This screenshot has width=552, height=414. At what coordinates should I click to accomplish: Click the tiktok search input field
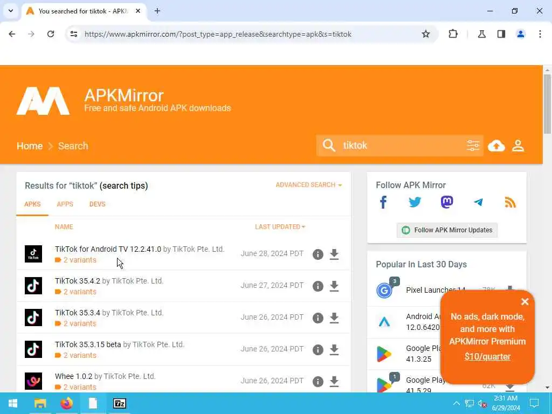tap(401, 146)
